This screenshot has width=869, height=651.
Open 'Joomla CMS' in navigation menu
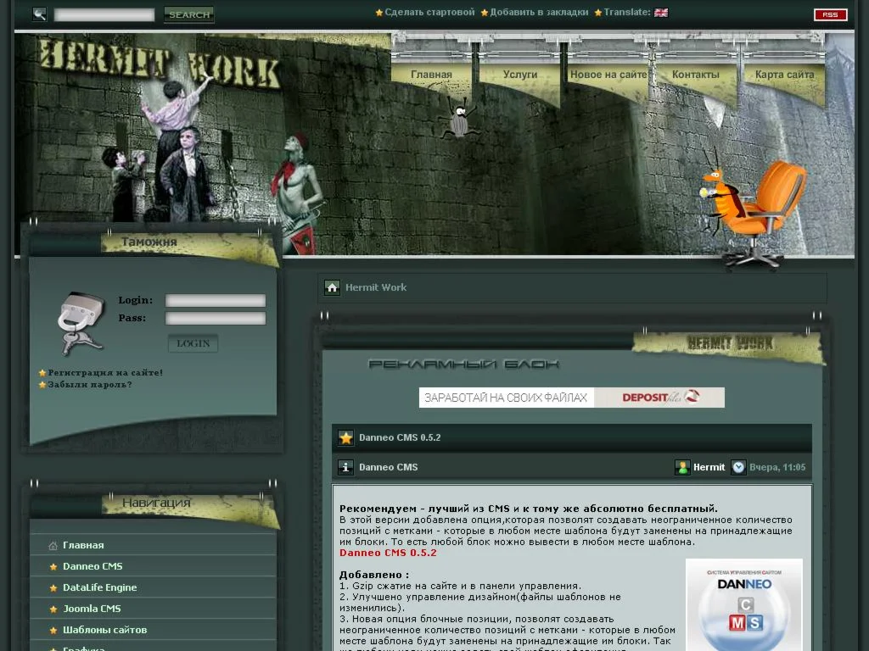[92, 609]
